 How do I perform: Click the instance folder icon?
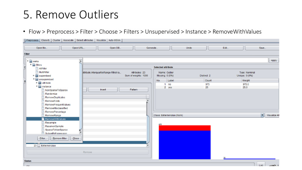(40, 86)
